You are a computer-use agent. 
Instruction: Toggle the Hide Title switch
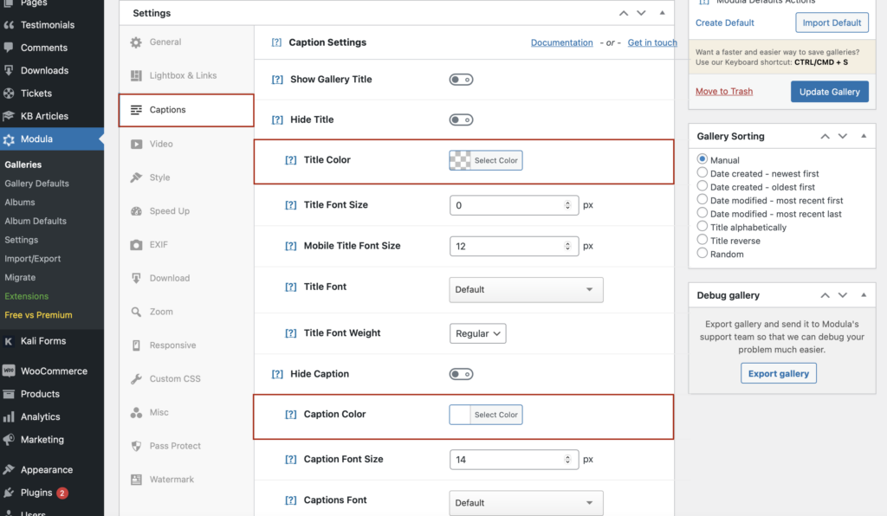pos(461,119)
